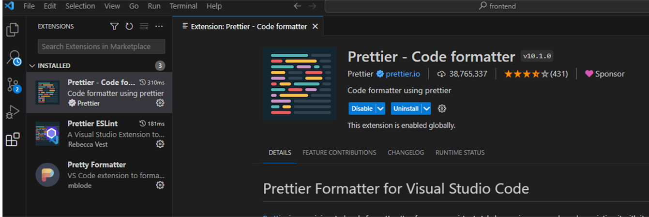
Task: Open Source Control view with 2 badge
Action: 13,85
